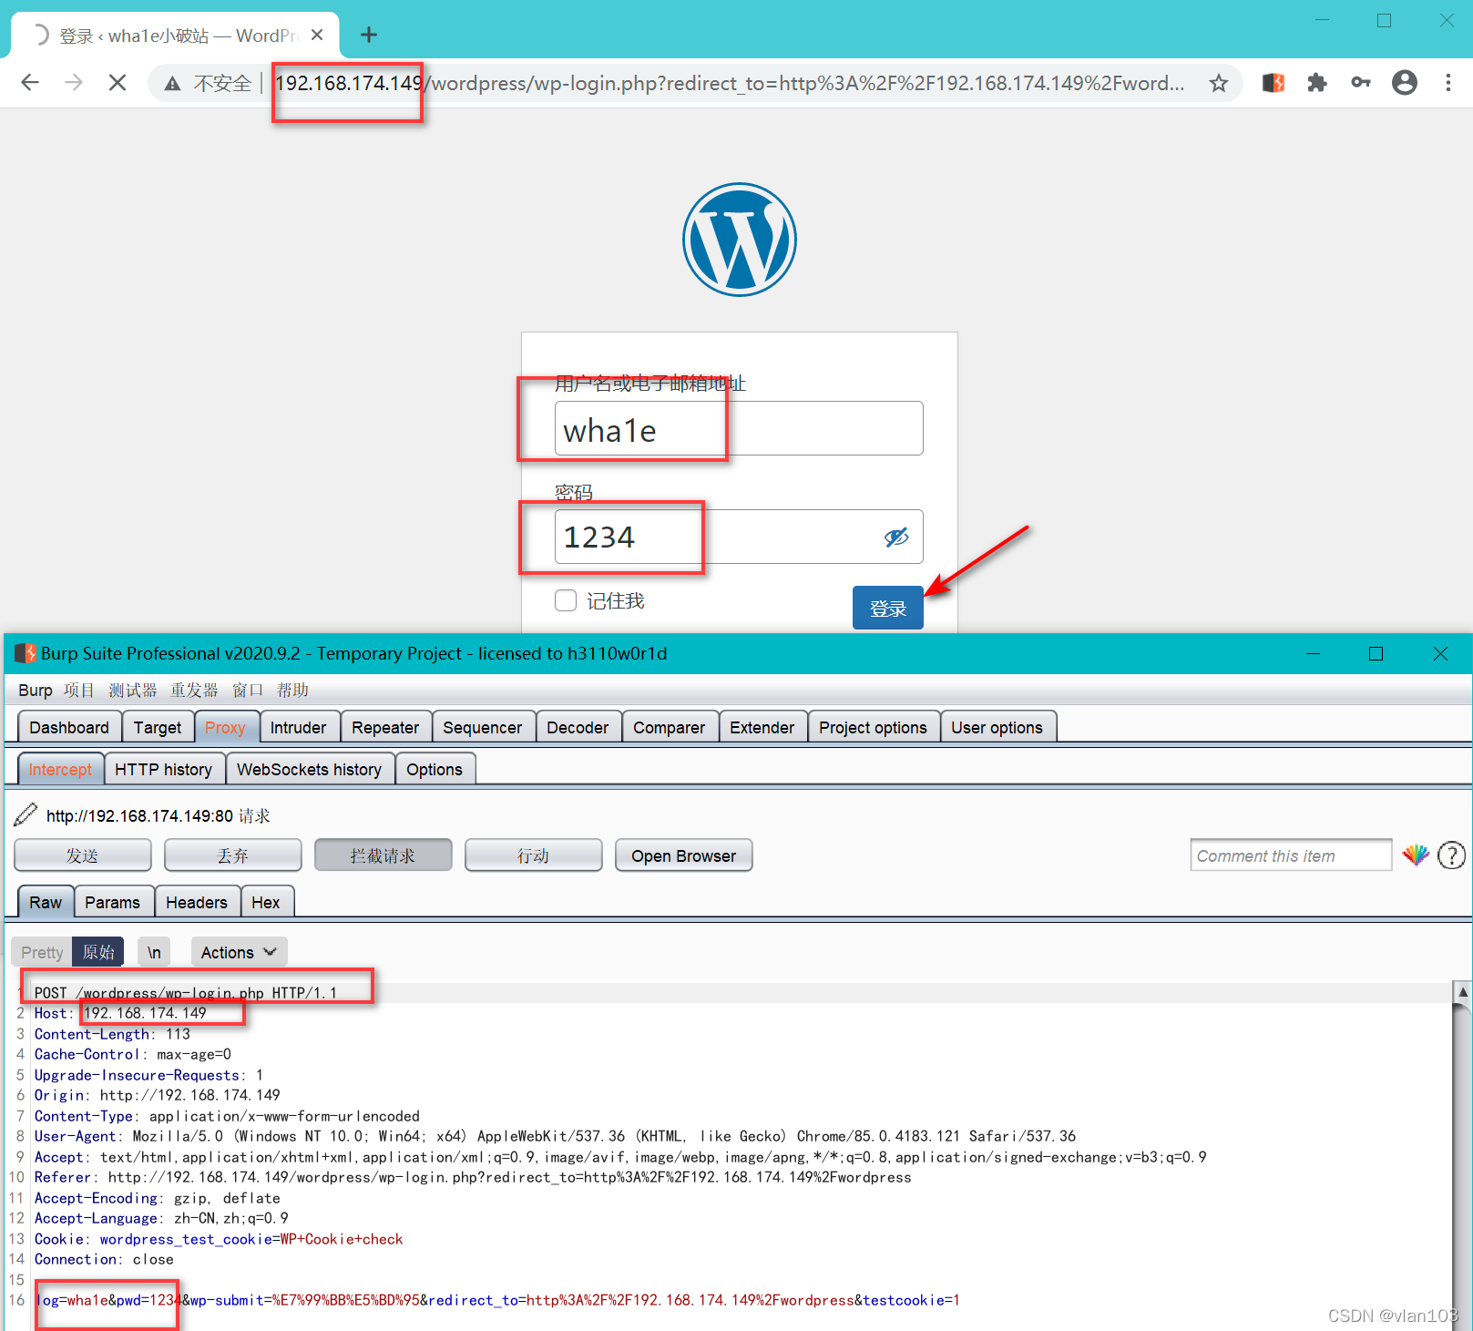Switch to the Dashboard tab
This screenshot has height=1331, width=1473.
click(x=69, y=727)
